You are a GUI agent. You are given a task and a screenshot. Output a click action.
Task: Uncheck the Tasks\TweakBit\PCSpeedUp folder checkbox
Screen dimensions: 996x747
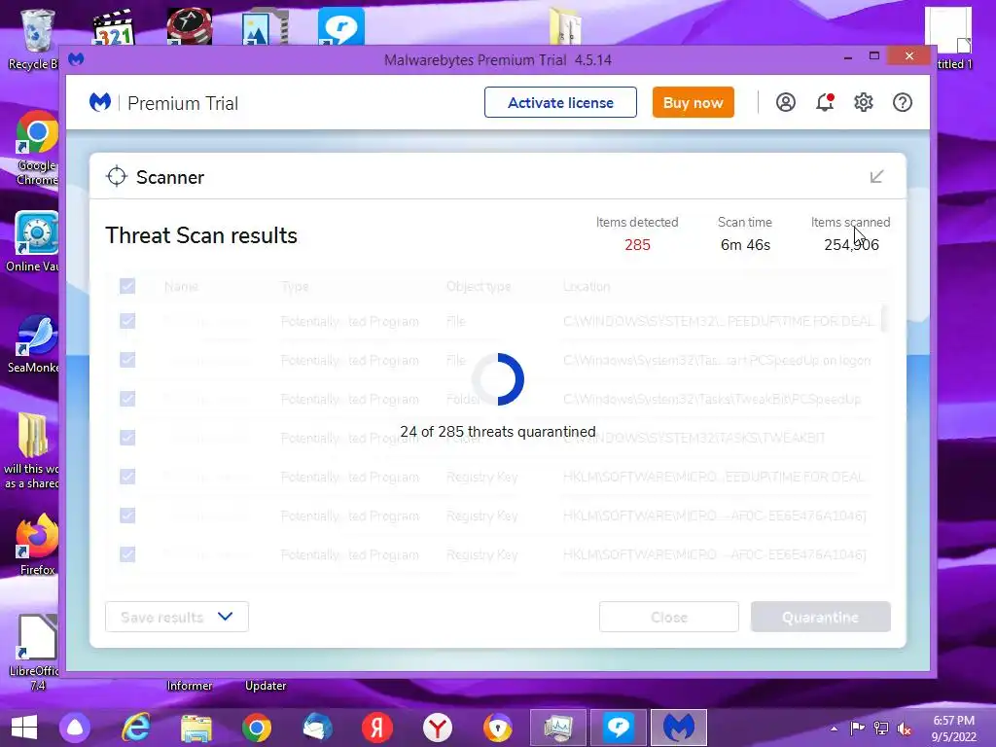[127, 398]
